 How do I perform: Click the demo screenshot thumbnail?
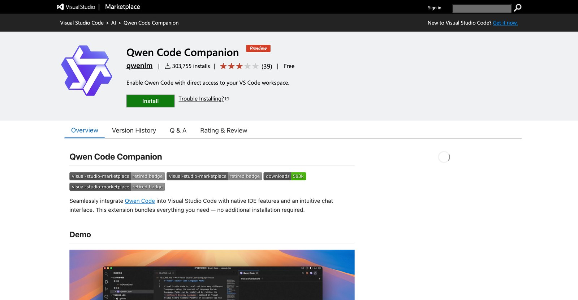click(x=212, y=275)
